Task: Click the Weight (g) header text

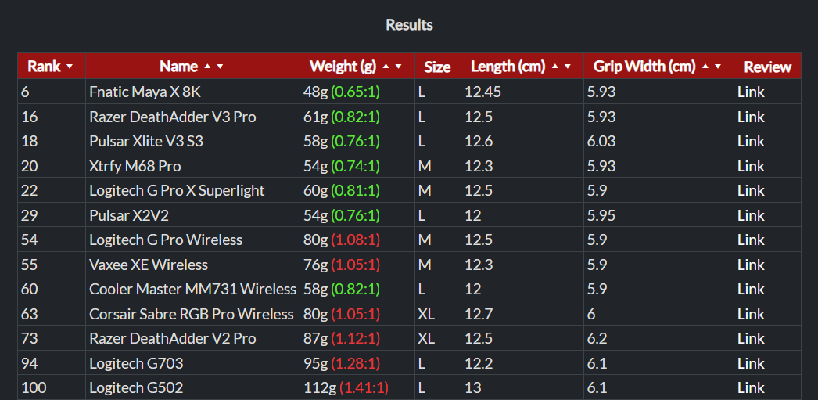Action: click(343, 67)
